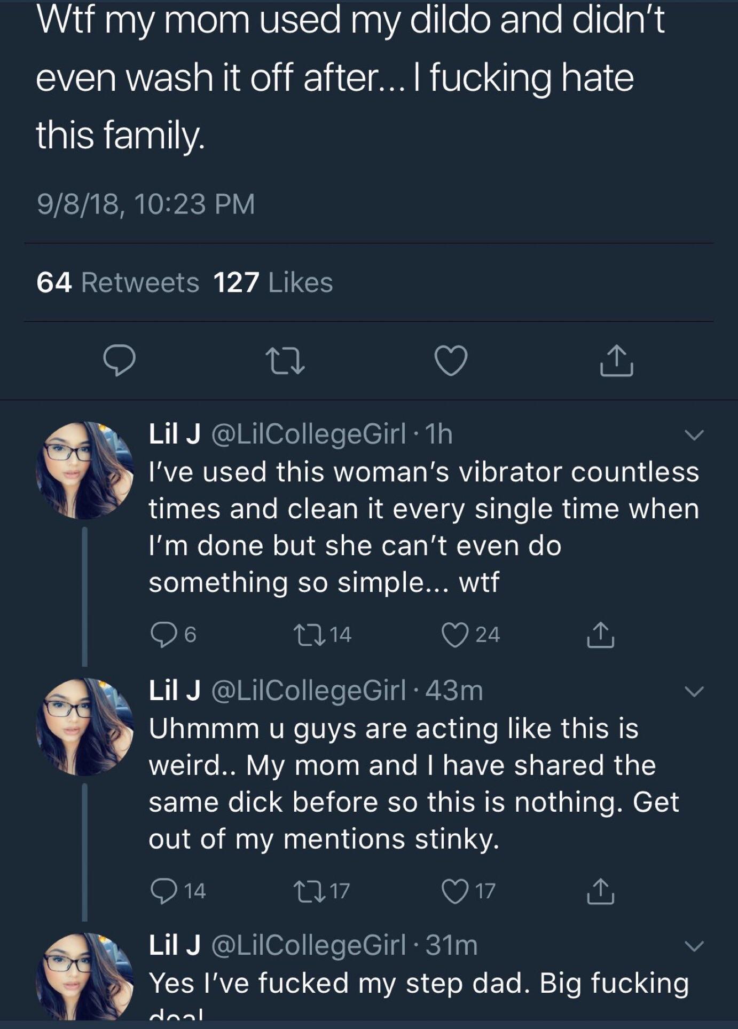The height and width of the screenshot is (1029, 738).
Task: Like the 43m reply with 17 likes
Action: (x=454, y=890)
